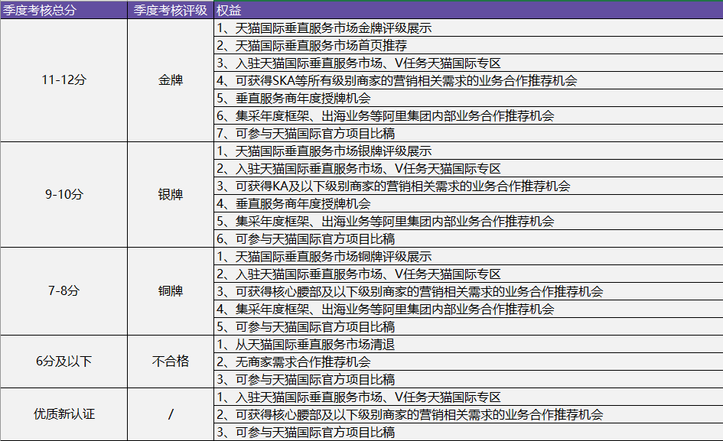Click row 可获得SKA等所有级别商家 合作推荐机会
The height and width of the screenshot is (441, 723).
coord(468,81)
